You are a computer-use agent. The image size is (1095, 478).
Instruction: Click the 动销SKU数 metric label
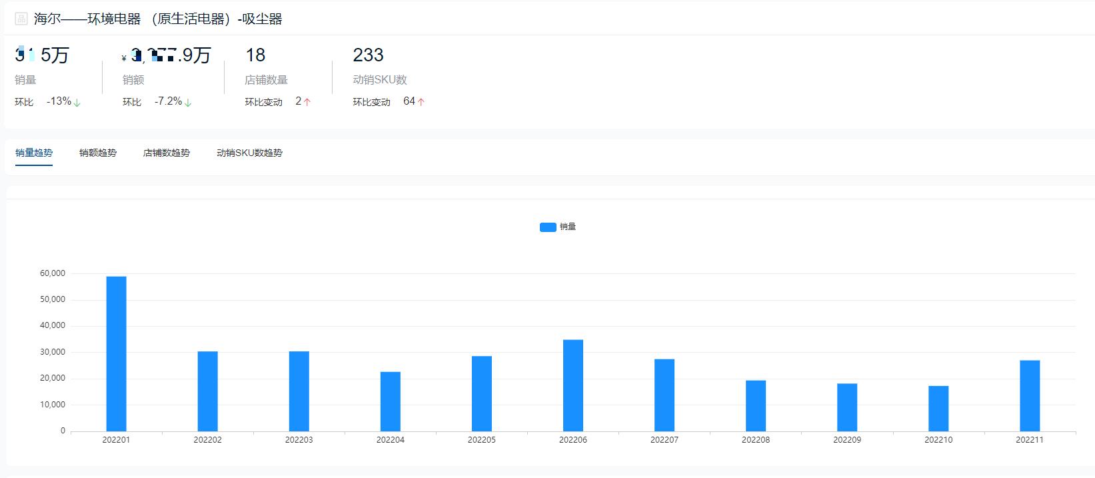(380, 80)
